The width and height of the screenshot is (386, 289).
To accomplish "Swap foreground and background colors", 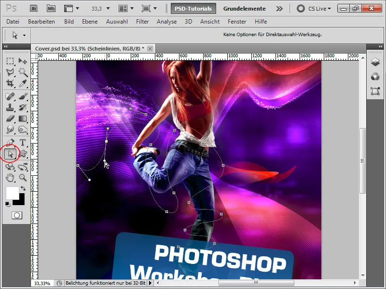I will (x=23, y=188).
